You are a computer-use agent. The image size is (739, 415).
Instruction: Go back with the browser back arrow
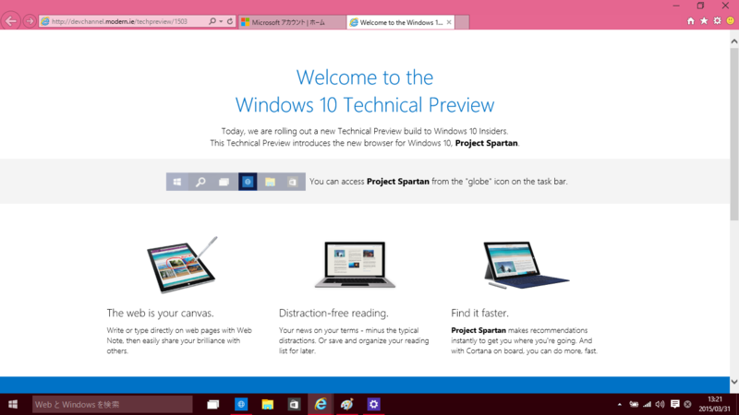11,21
